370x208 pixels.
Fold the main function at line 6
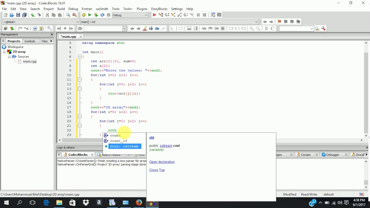tap(80, 57)
